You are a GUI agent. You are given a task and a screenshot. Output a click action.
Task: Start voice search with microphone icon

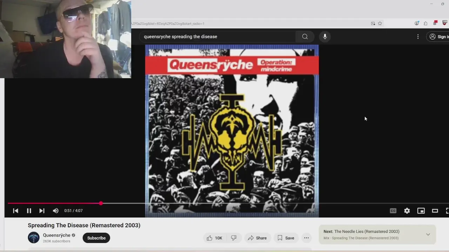(x=325, y=36)
